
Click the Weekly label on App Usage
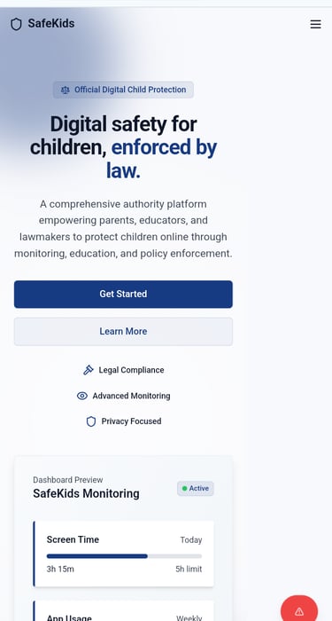(189, 617)
